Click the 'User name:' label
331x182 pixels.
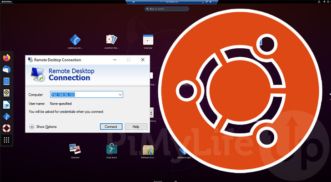point(37,104)
